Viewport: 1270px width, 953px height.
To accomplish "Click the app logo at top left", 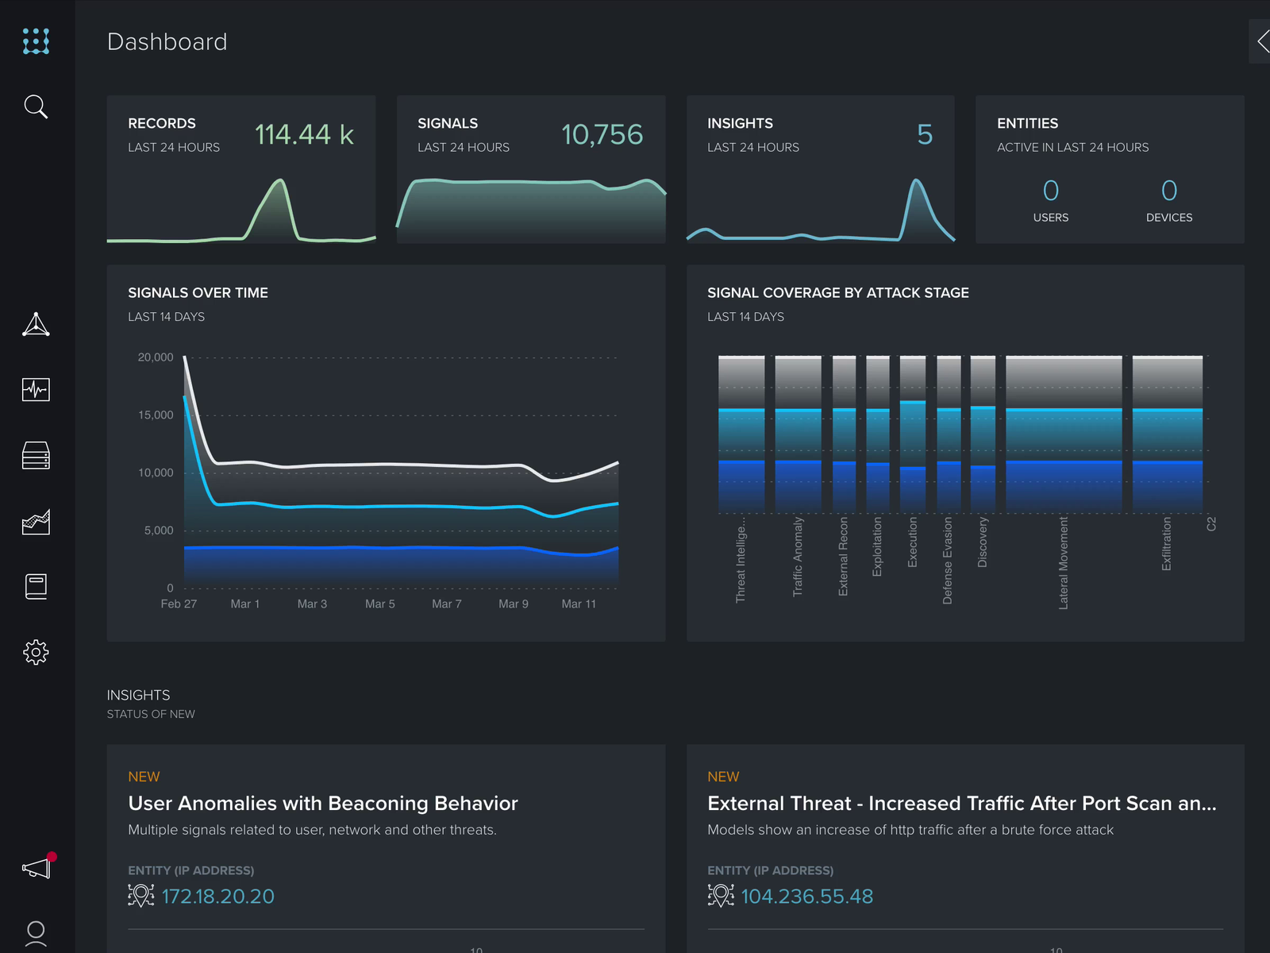I will (36, 41).
